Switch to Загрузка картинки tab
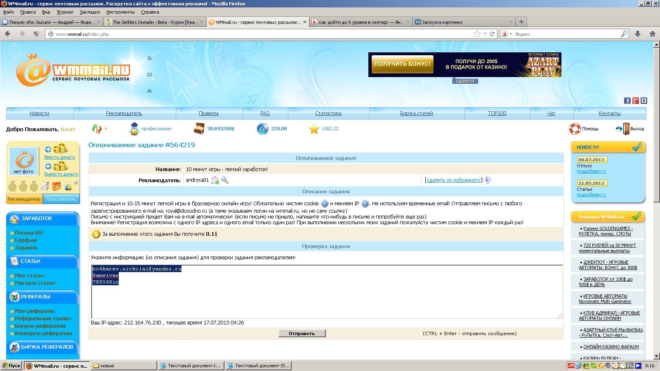The width and height of the screenshot is (660, 371). [464, 22]
